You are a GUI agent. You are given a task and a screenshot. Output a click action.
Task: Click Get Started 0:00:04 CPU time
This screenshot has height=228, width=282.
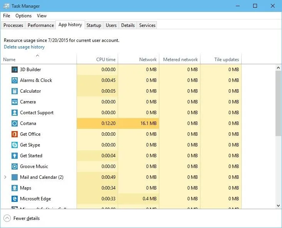[97, 156]
